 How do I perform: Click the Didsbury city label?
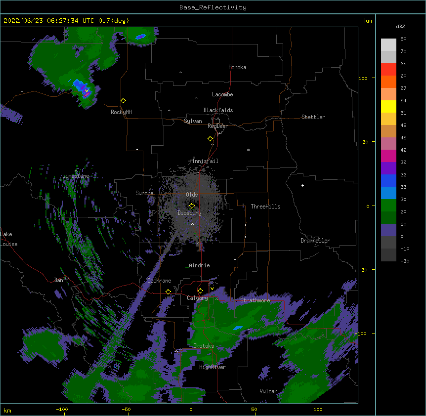click(x=189, y=213)
